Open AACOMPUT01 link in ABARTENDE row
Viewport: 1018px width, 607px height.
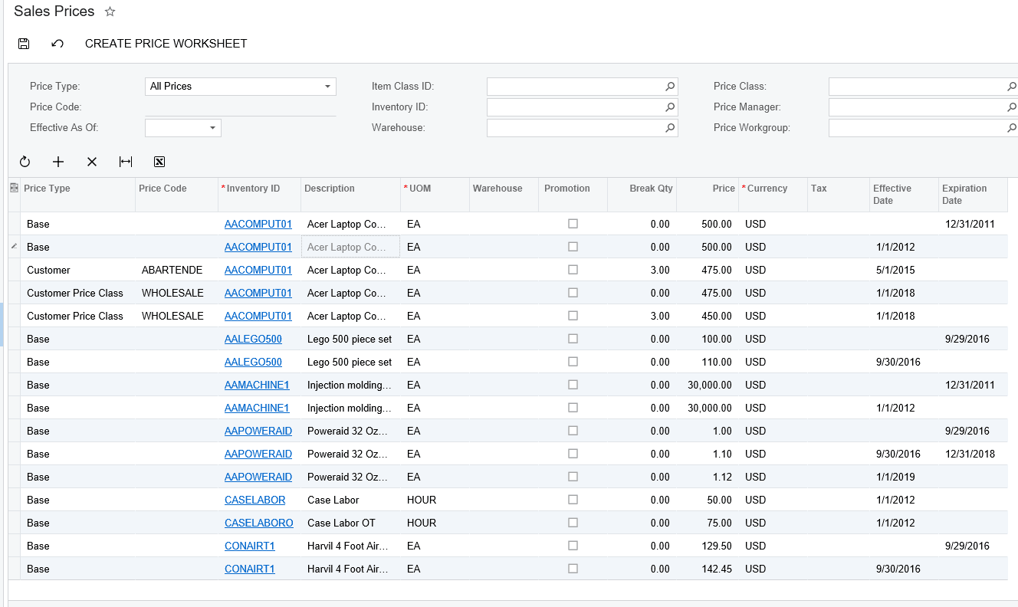click(258, 270)
